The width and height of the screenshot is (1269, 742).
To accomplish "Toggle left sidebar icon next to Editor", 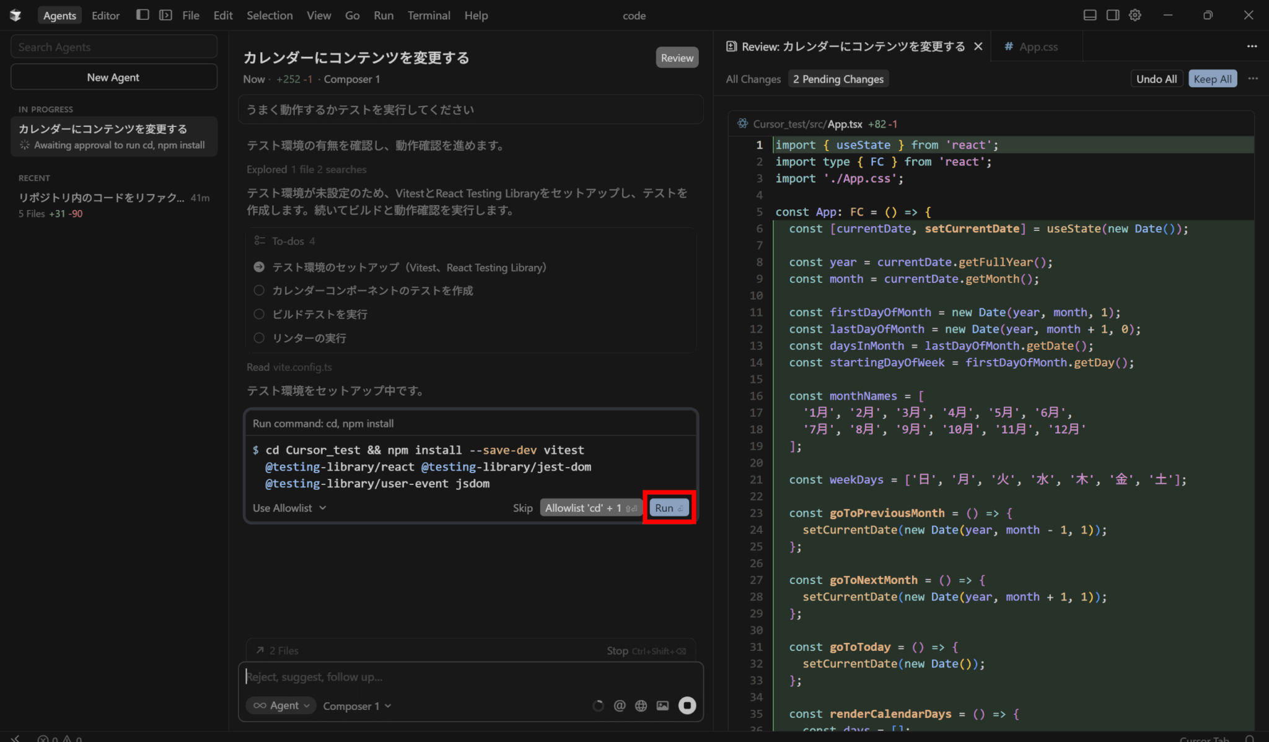I will tap(143, 15).
